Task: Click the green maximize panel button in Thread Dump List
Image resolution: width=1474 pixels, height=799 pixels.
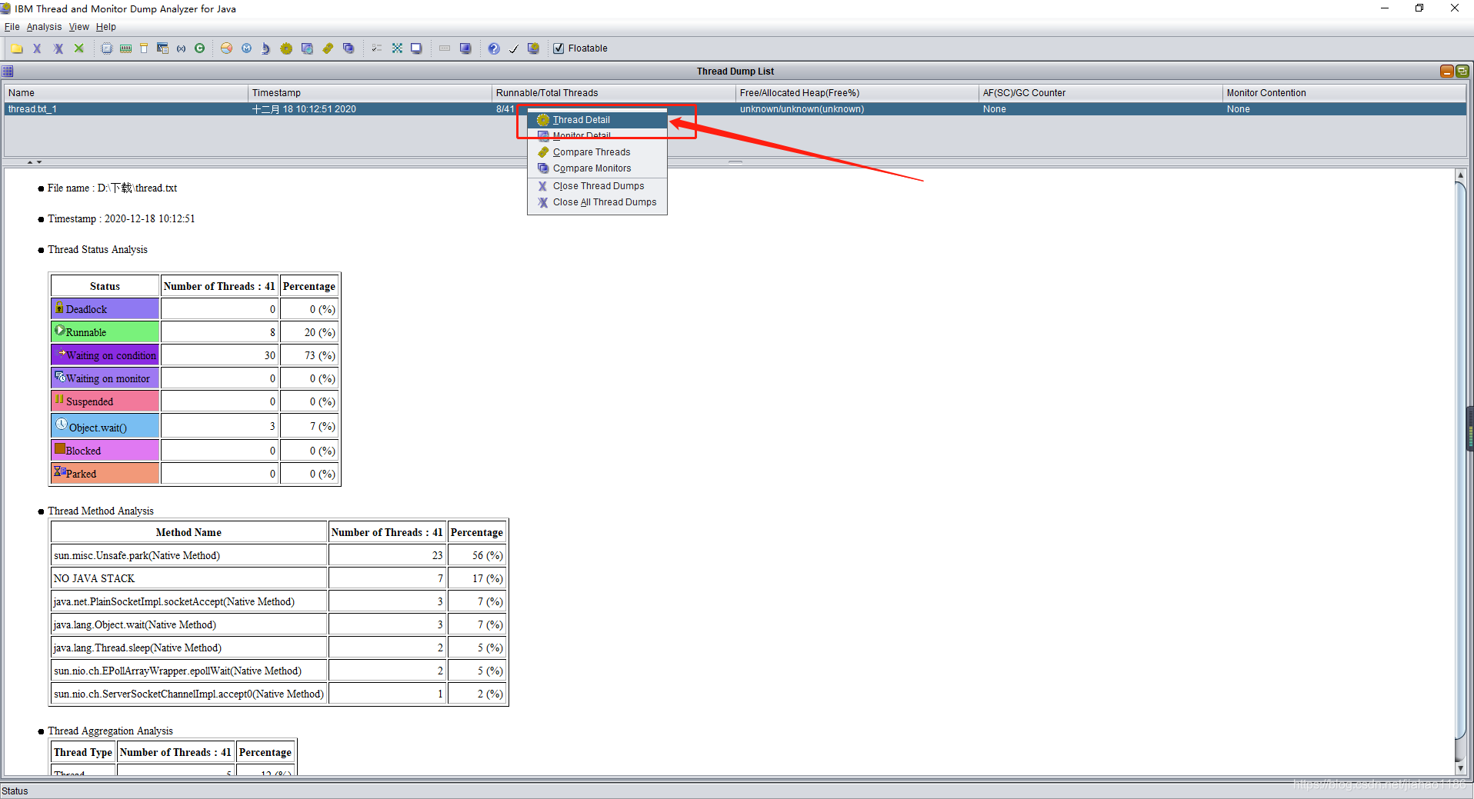Action: (x=1462, y=71)
